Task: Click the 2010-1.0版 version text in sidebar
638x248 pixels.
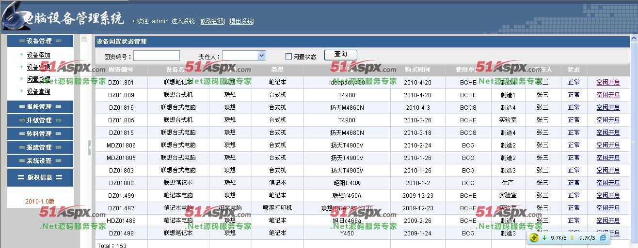Action: point(40,202)
